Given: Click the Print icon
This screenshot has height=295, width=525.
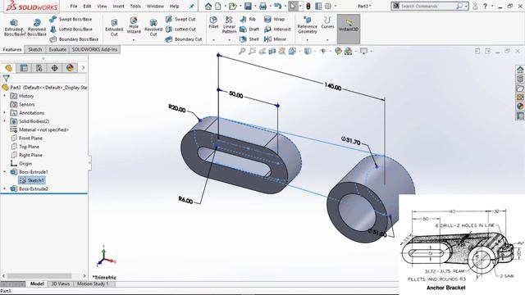Looking at the screenshot, I should click(263, 6).
